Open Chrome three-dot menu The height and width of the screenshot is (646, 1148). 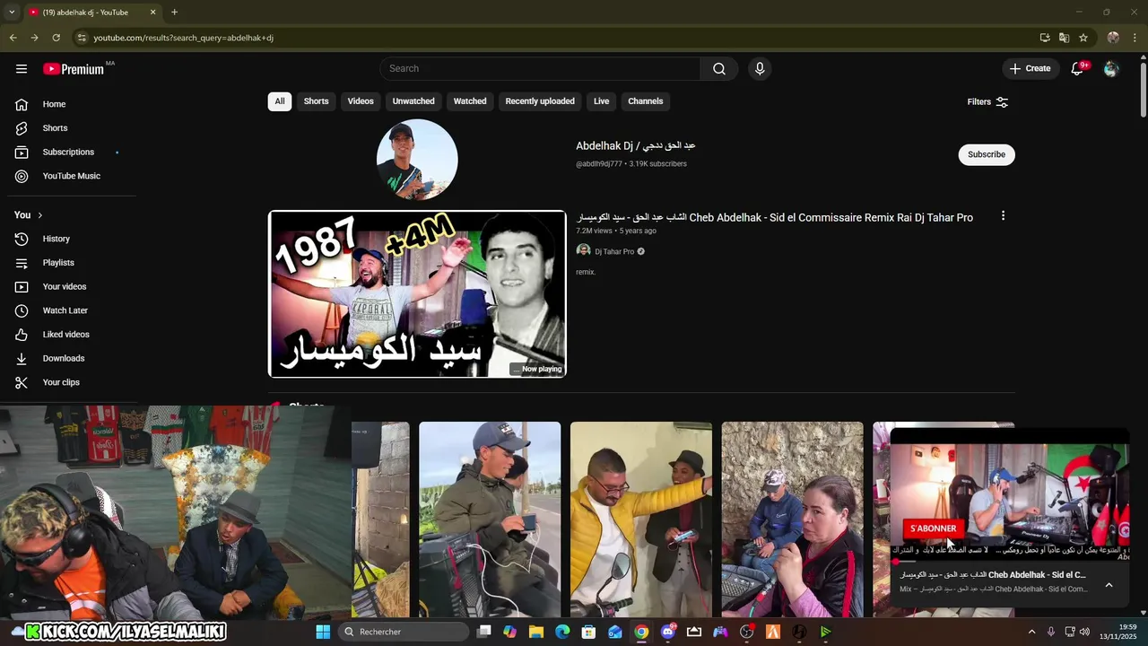tap(1135, 38)
